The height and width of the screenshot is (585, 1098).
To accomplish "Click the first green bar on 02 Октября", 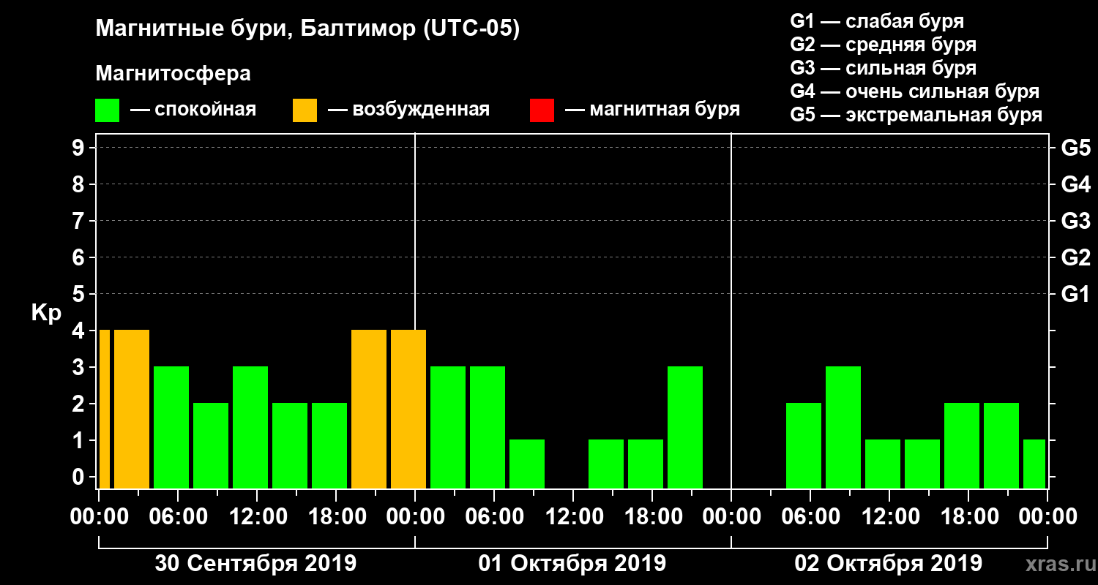I will 804,445.
